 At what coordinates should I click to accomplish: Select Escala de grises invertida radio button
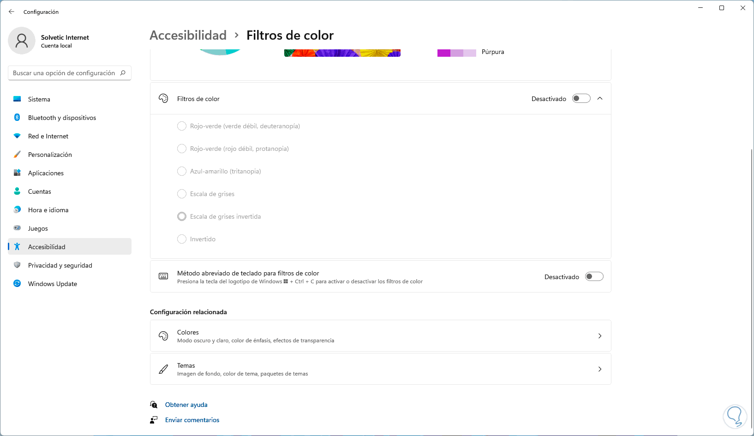coord(182,216)
